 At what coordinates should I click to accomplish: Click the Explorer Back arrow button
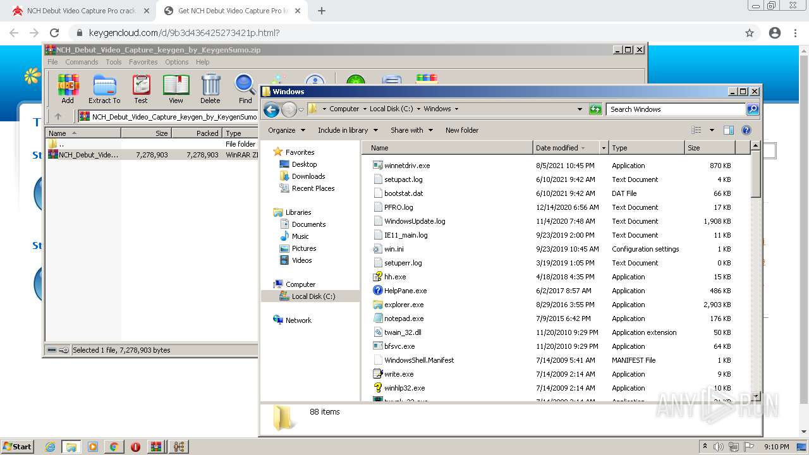pyautogui.click(x=271, y=109)
